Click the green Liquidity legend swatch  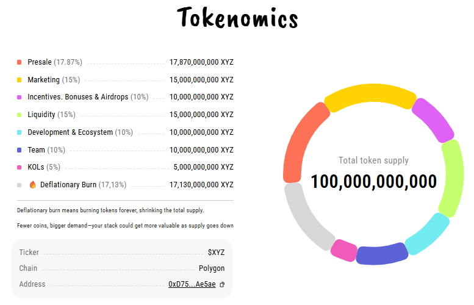20,115
